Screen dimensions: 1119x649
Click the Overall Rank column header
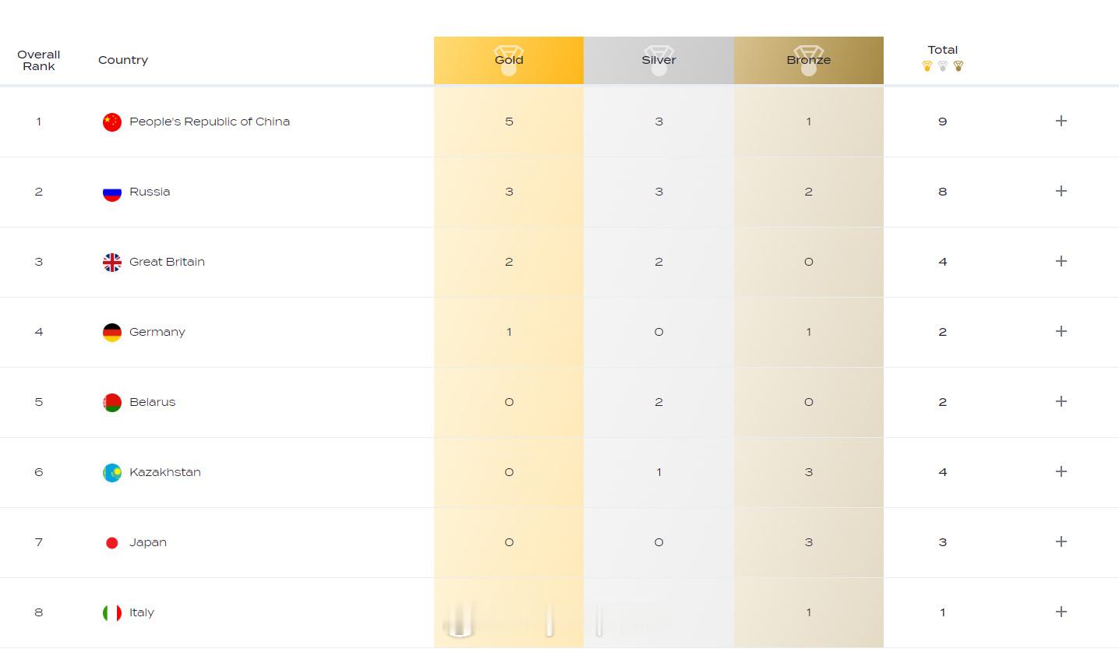[x=39, y=60]
